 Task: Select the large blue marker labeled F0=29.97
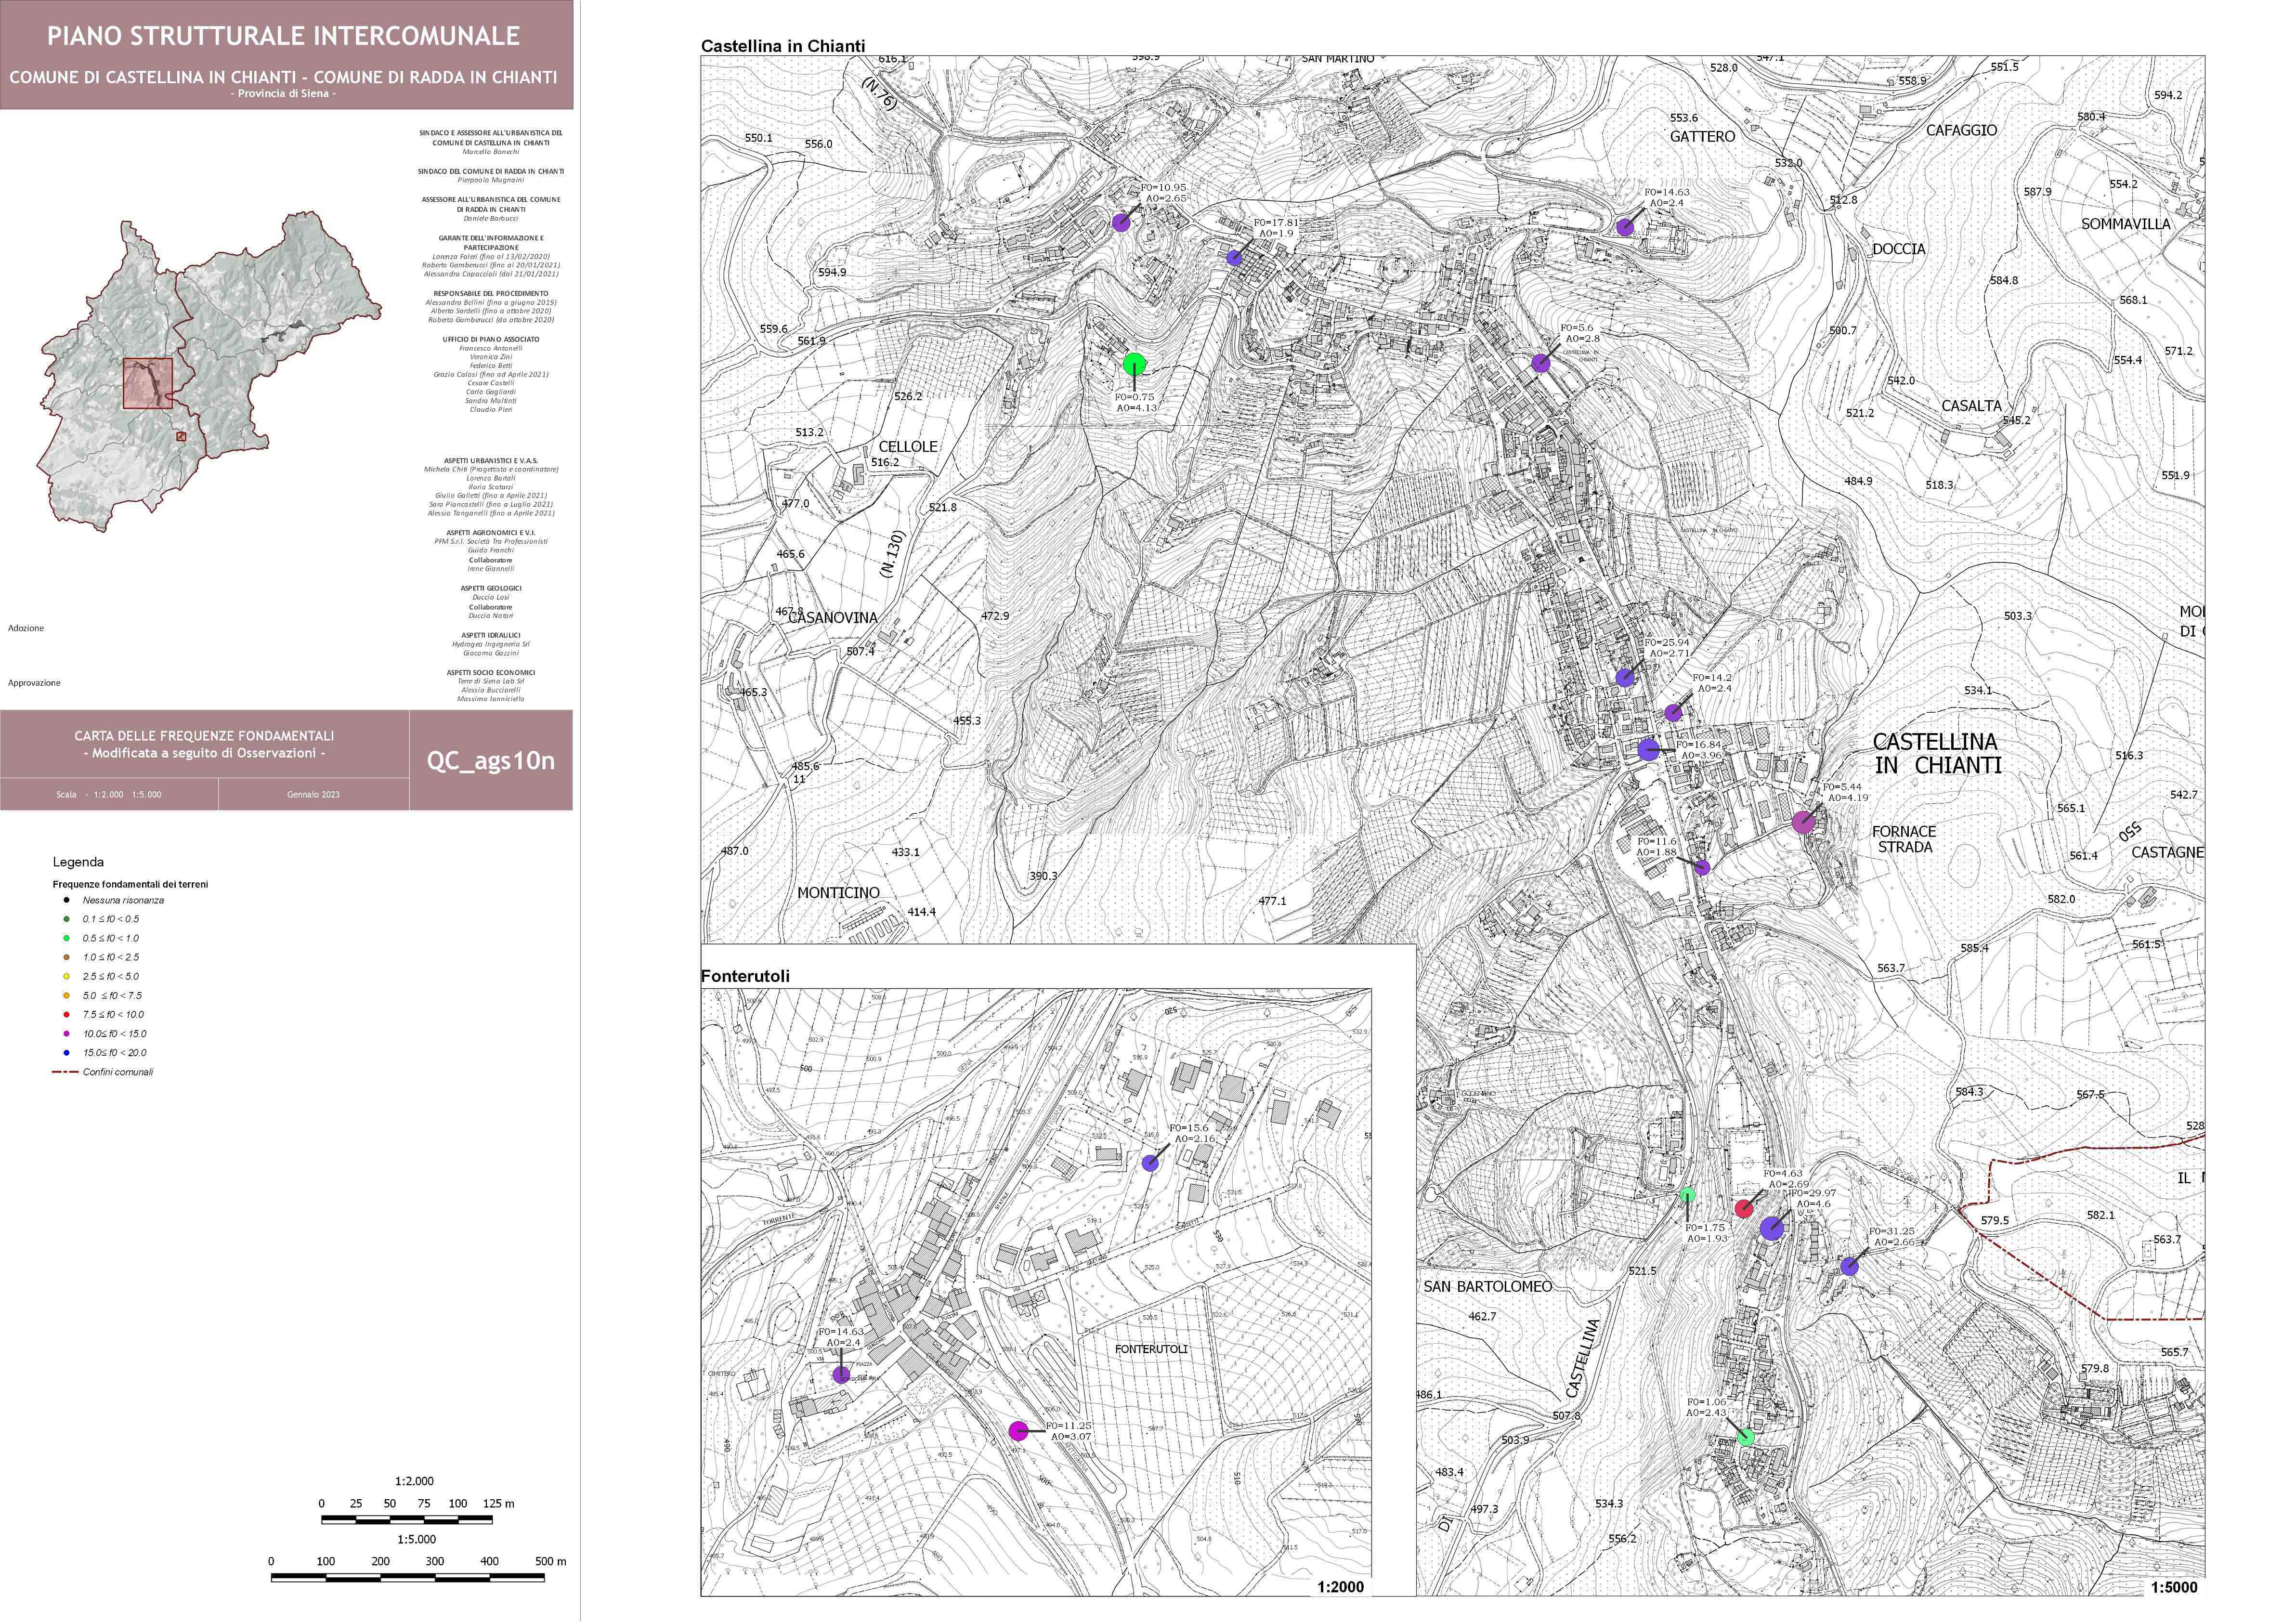(1772, 1228)
